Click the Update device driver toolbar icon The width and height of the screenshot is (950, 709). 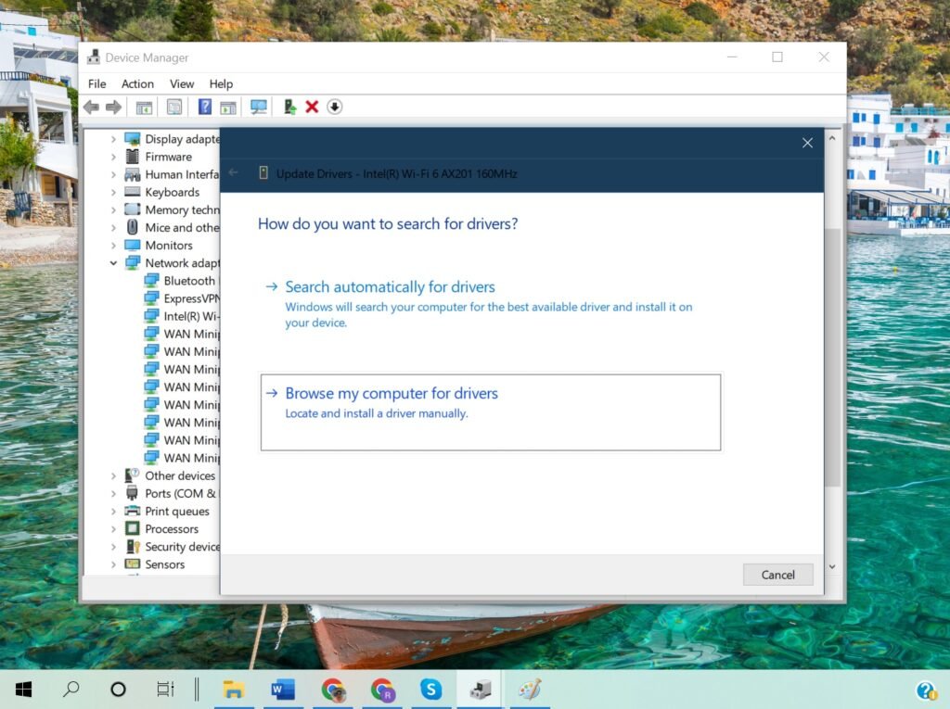click(x=290, y=108)
